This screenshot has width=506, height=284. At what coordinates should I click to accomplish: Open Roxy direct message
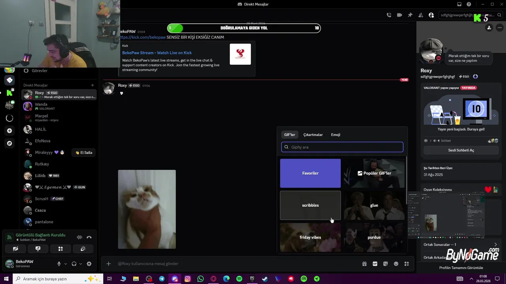59,95
